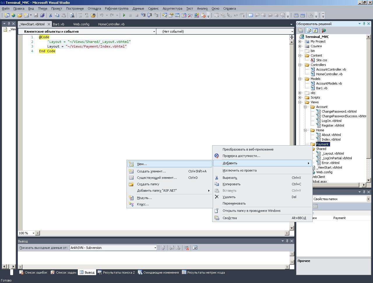The image size is (373, 283).
Task: Click Переименовать in the context menu
Action: (x=262, y=203)
